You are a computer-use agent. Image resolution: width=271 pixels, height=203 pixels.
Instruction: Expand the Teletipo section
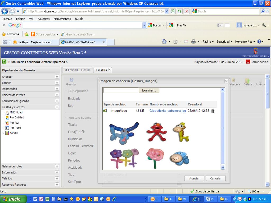[57, 178]
